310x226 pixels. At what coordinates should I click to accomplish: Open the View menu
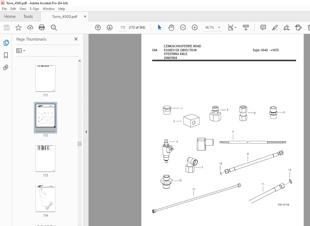(23, 9)
